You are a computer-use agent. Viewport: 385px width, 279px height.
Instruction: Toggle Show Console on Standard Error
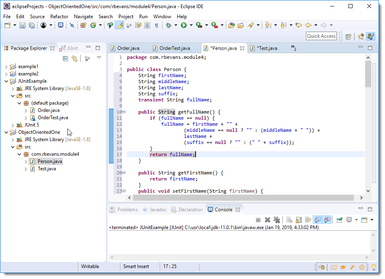coord(327,220)
